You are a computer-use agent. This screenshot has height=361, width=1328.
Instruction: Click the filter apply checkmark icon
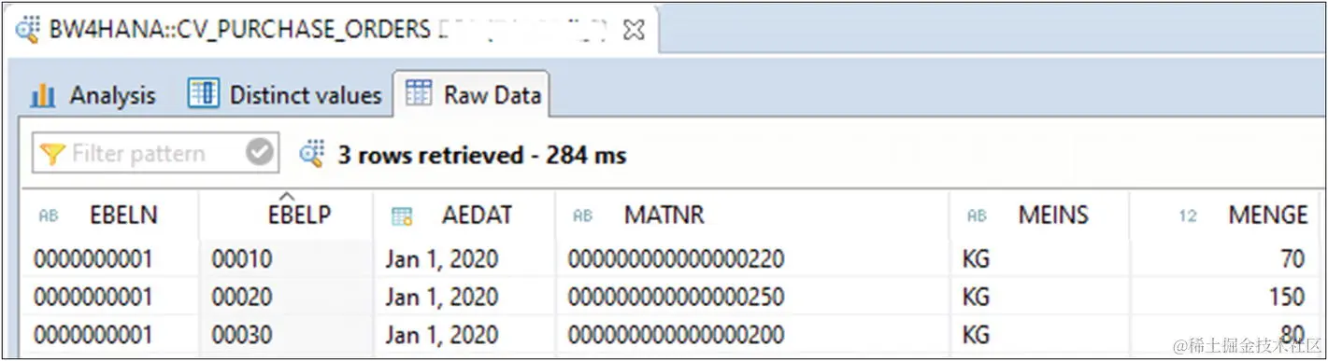click(x=259, y=153)
